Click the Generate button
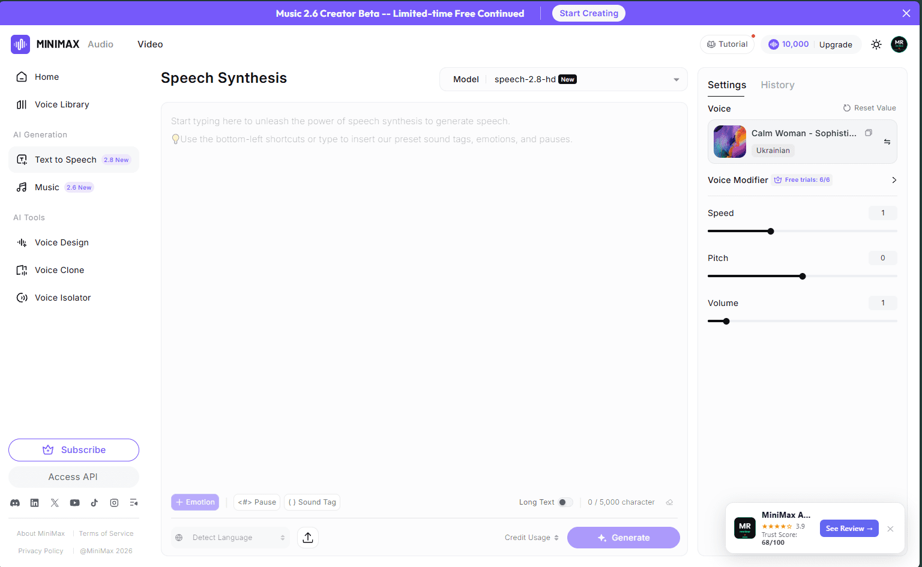The image size is (922, 567). click(624, 538)
